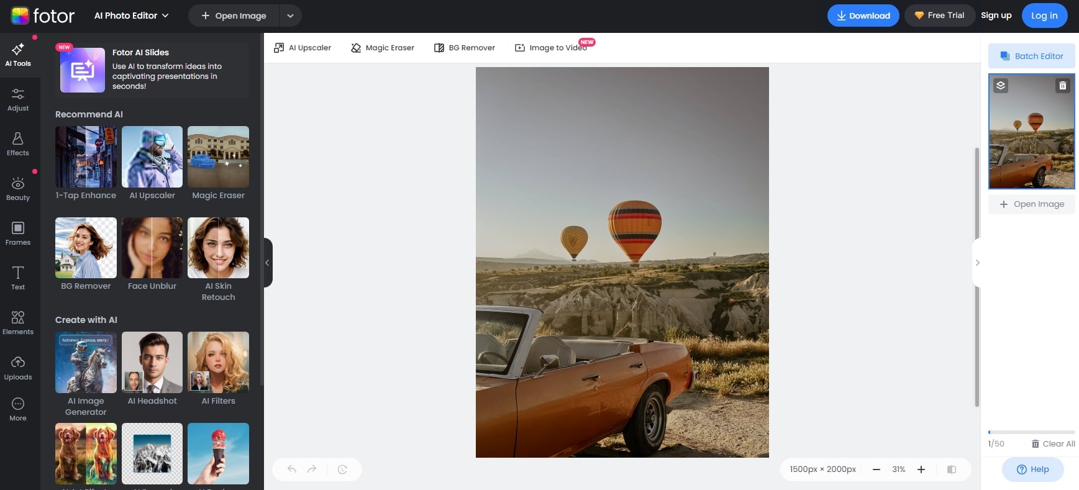
Task: Click Clear All images
Action: tap(1053, 444)
